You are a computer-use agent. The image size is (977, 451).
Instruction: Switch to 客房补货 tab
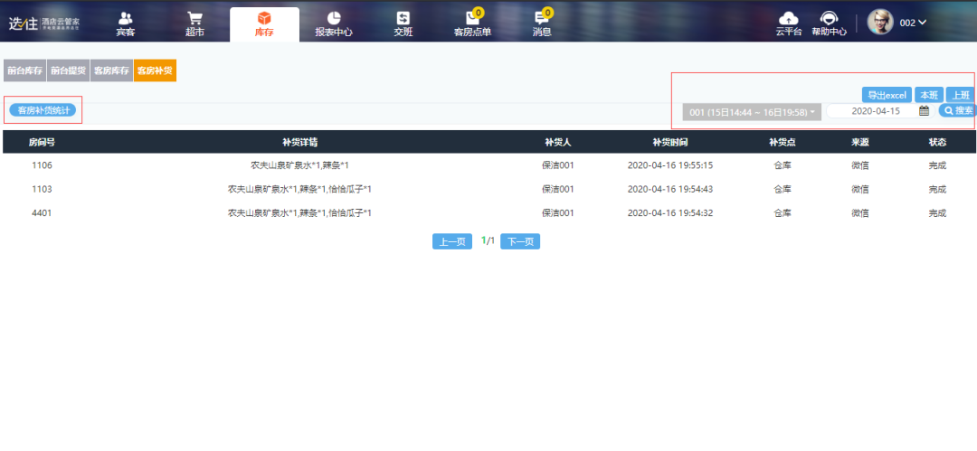(x=156, y=71)
